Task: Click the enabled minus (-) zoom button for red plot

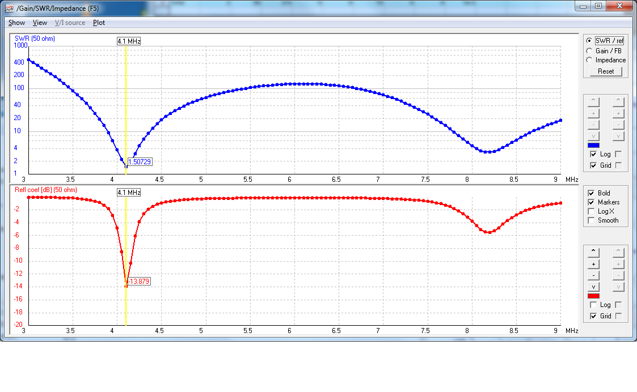Action: pyautogui.click(x=593, y=275)
